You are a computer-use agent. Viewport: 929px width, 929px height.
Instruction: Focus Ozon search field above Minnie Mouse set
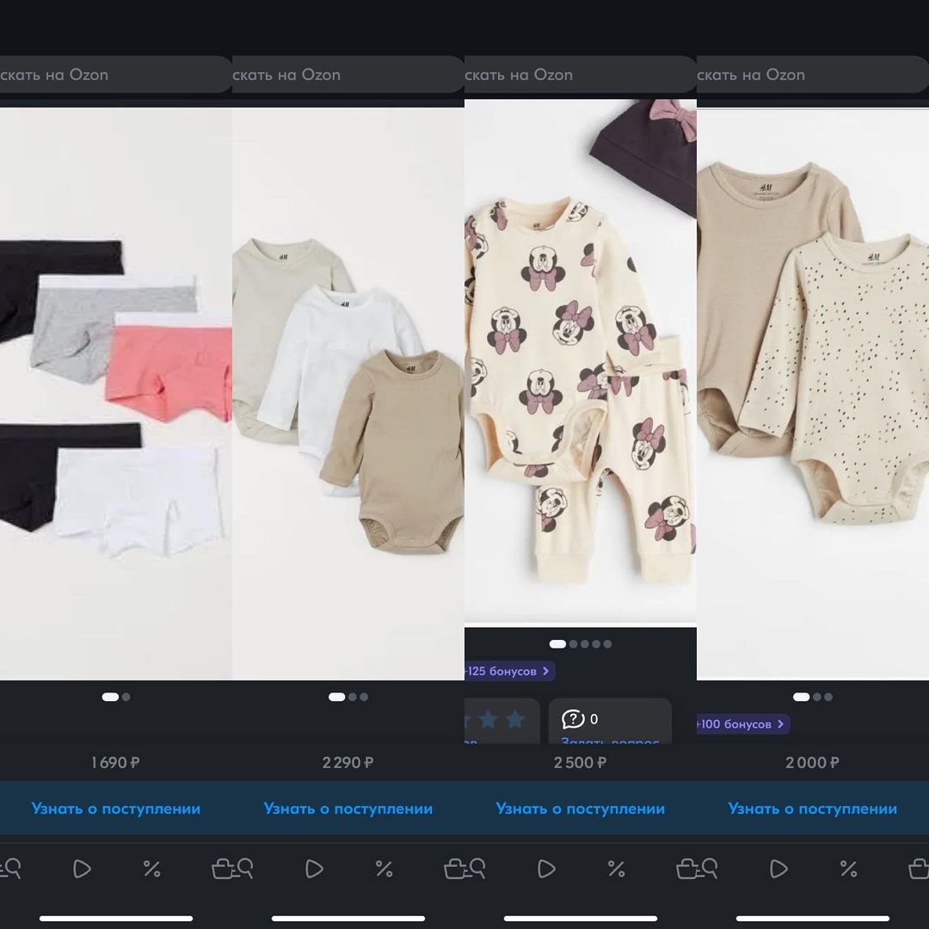point(581,75)
